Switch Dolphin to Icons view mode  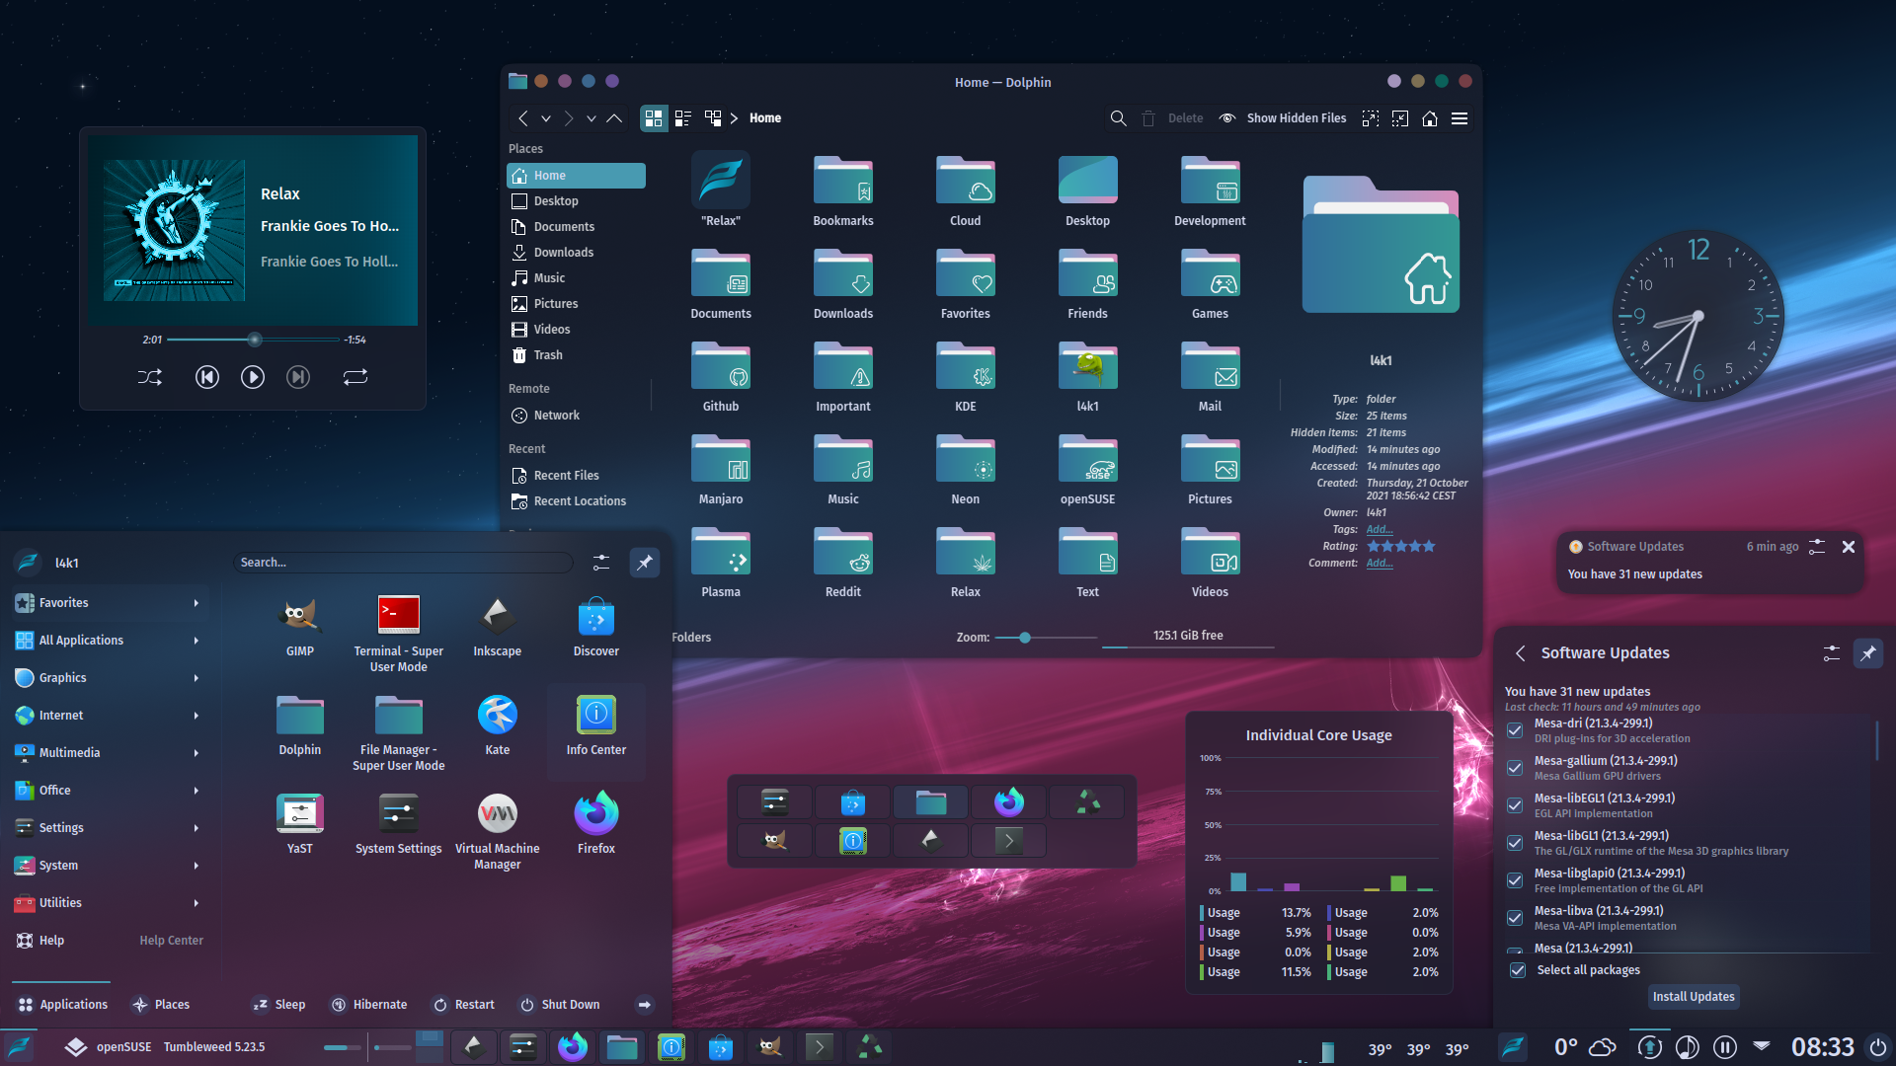[654, 118]
